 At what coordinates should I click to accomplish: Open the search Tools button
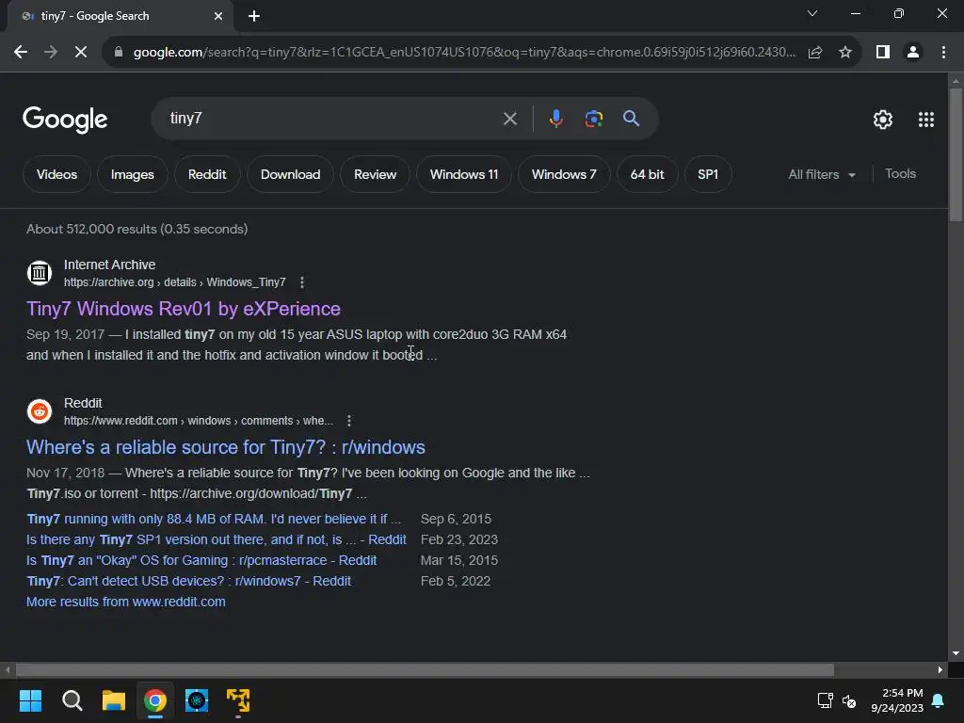click(900, 174)
